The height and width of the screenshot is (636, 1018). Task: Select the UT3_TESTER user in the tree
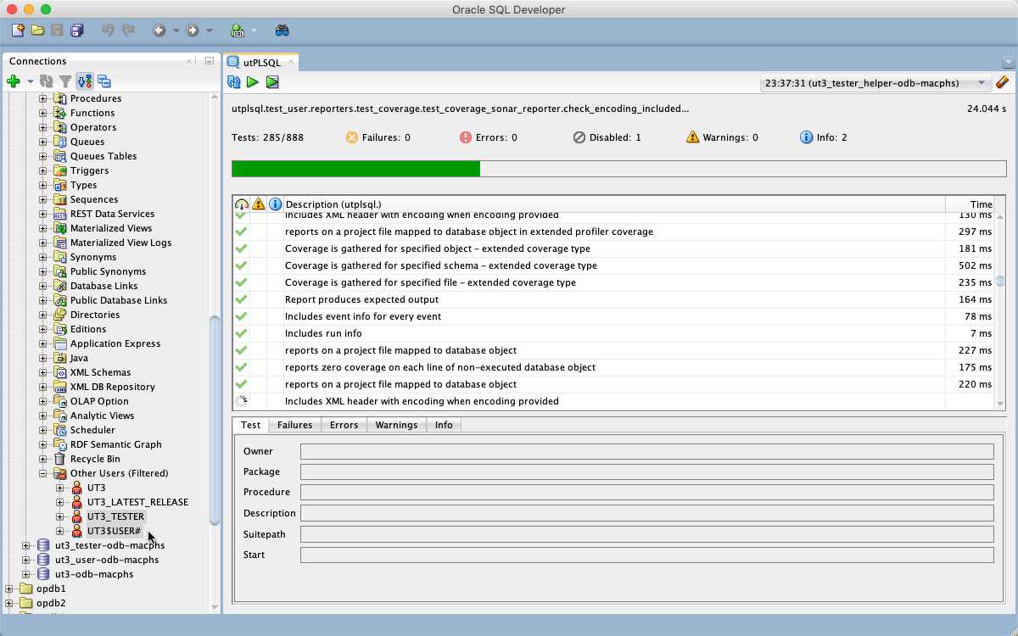(x=115, y=516)
